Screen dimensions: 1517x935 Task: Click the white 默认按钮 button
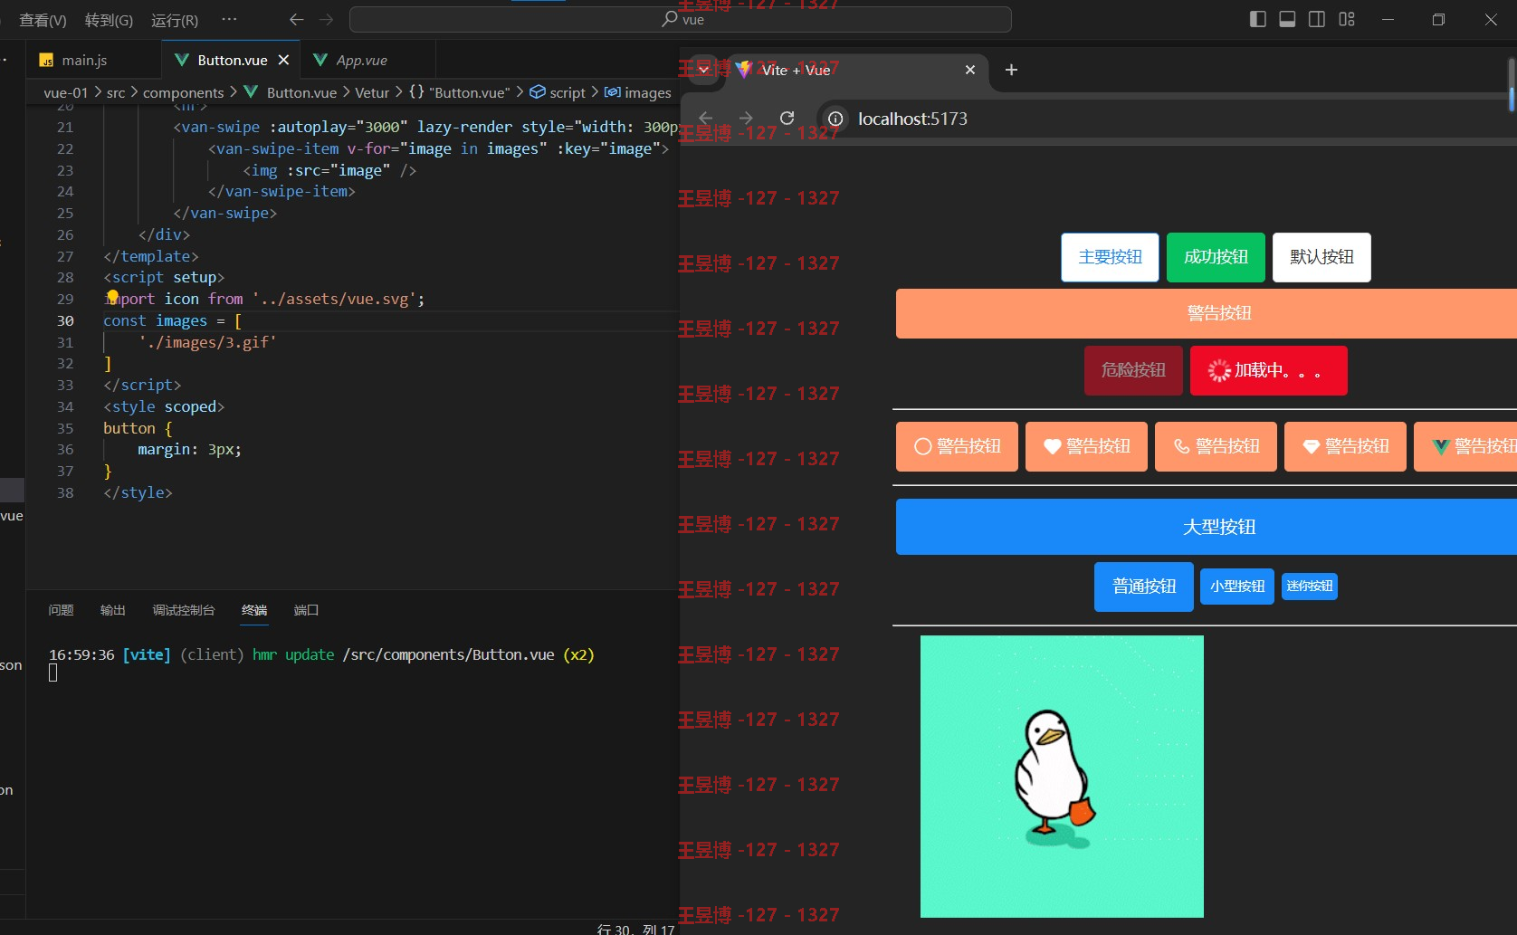click(x=1321, y=257)
